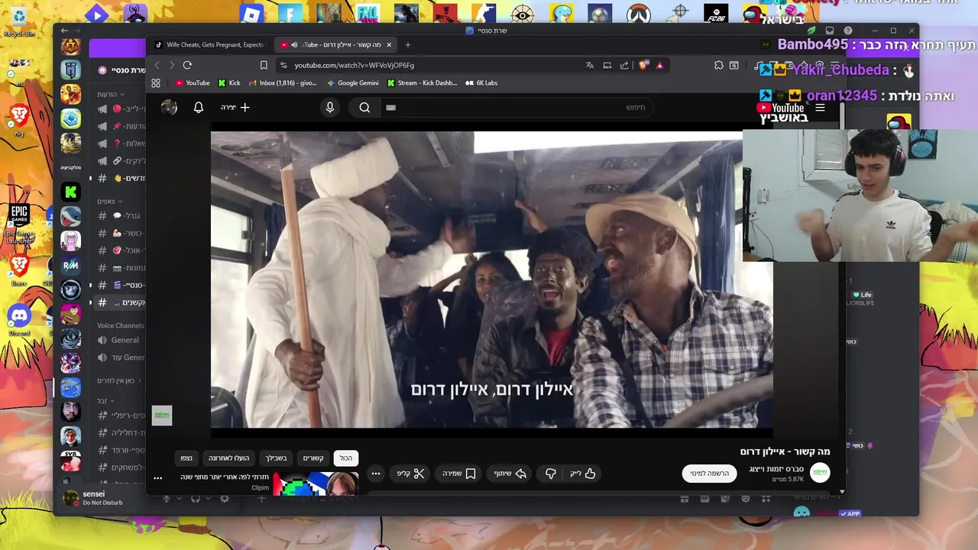
Task: Mute the YouTube tab audio icon
Action: click(x=294, y=44)
